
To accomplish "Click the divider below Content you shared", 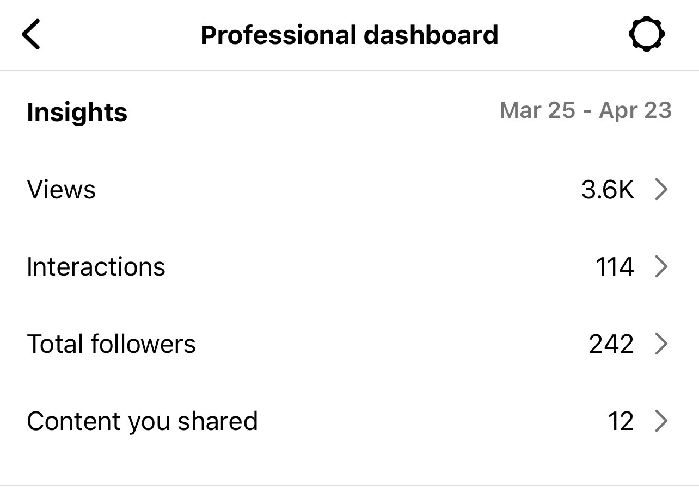I will pos(349,485).
